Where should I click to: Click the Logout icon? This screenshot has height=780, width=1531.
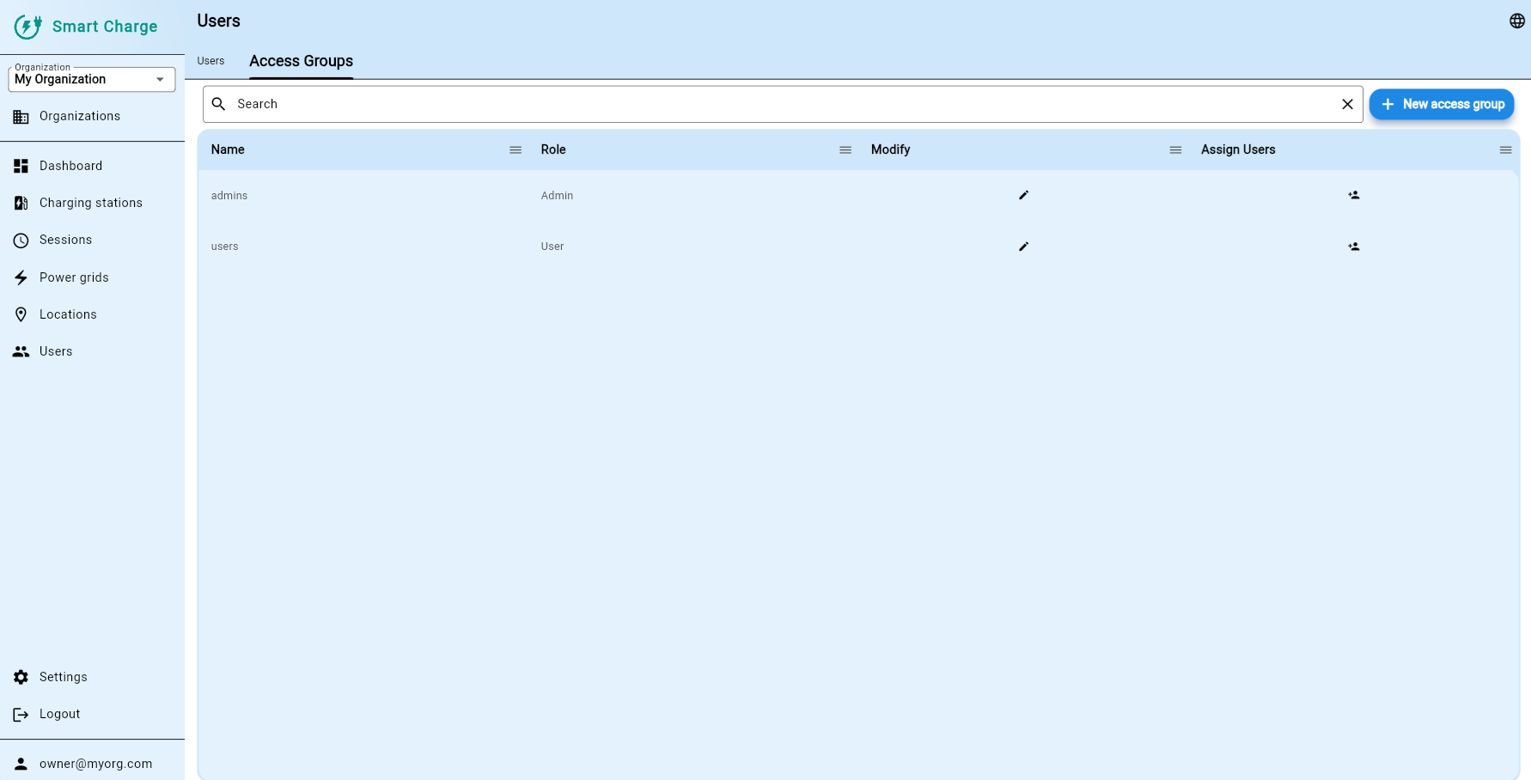click(21, 714)
